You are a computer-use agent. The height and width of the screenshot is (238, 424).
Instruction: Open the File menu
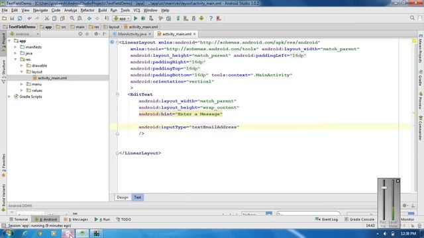(x=5, y=11)
